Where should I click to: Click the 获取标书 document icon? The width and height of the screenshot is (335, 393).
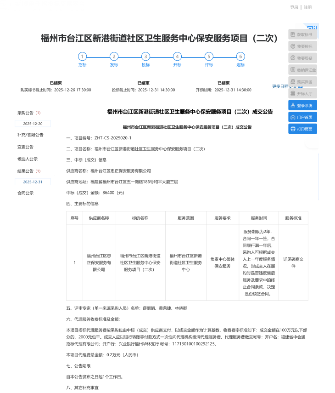click(x=293, y=34)
